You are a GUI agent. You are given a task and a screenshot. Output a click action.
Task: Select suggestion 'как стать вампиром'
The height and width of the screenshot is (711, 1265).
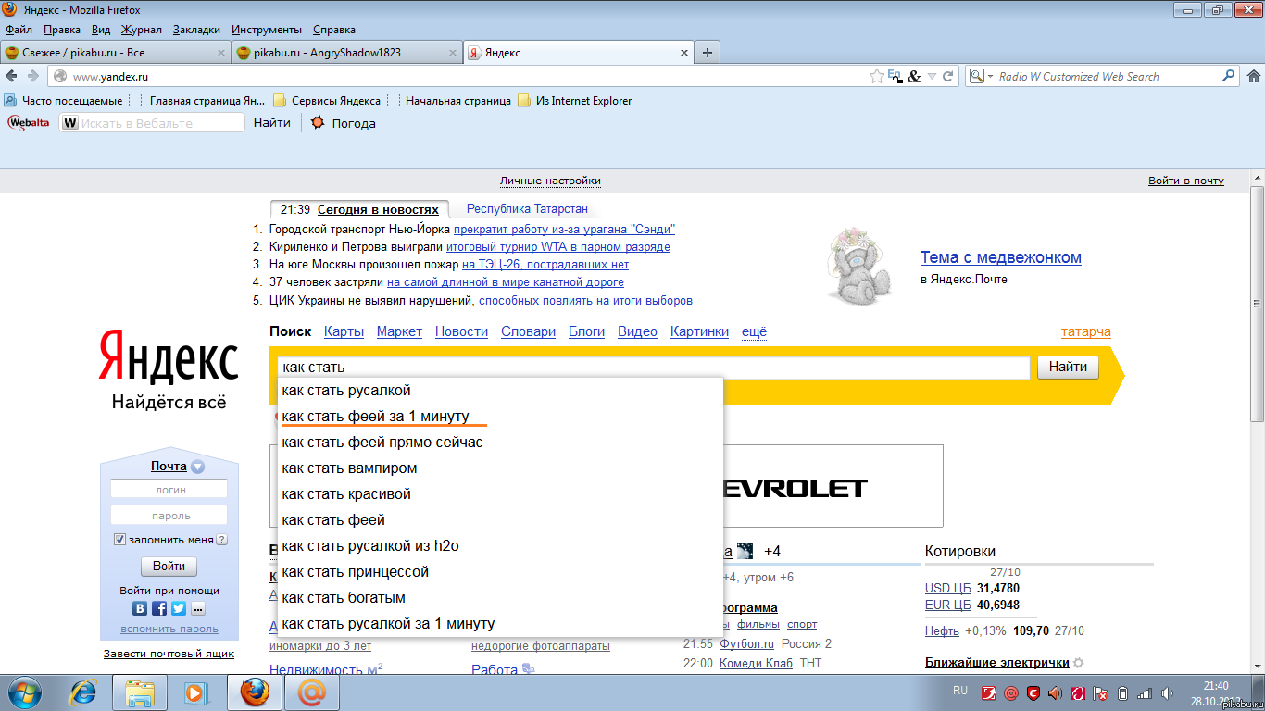(501, 468)
